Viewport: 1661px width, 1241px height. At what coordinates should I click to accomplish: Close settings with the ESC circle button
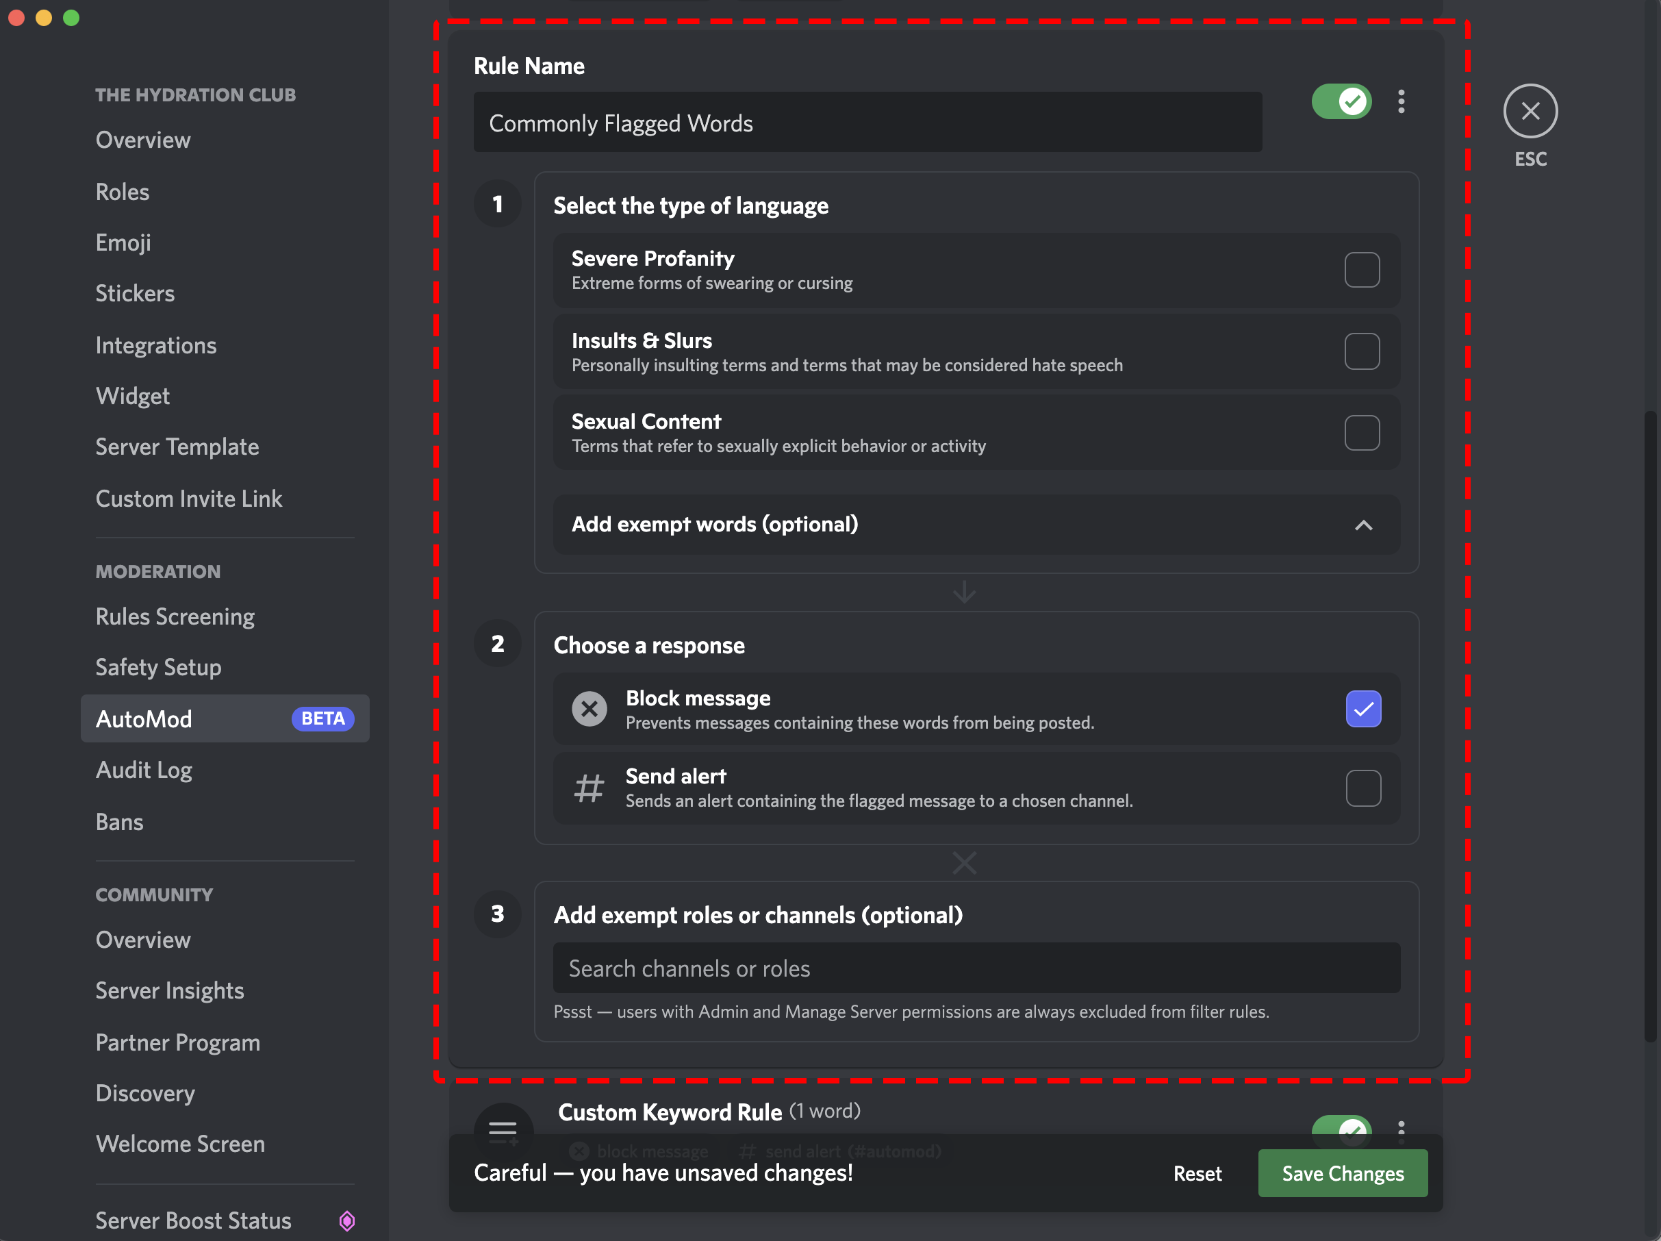coord(1530,111)
